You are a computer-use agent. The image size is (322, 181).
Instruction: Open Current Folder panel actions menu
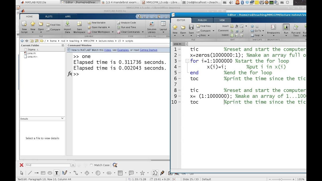point(63,46)
